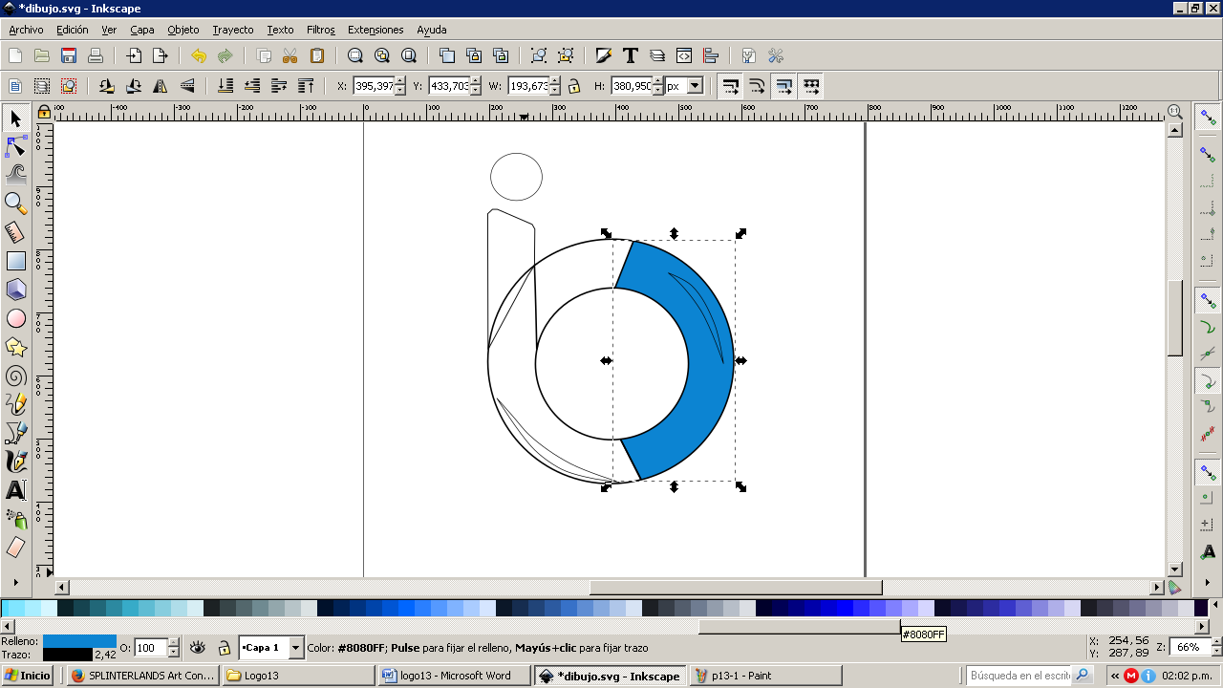Switch to logo13 - Microsoft Word window

[455, 676]
